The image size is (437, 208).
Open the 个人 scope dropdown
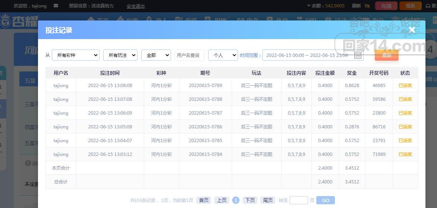pos(223,55)
